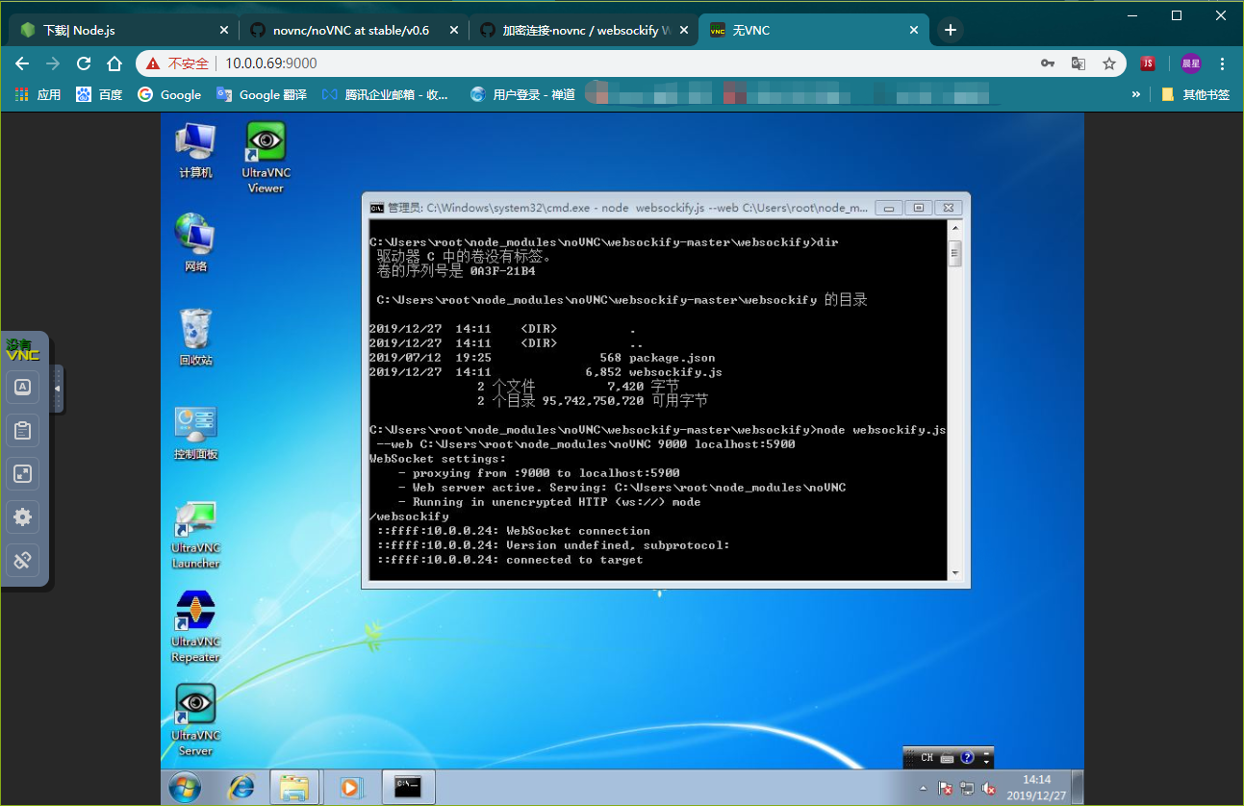Switch to Node.js download tab
The width and height of the screenshot is (1244, 806).
tap(122, 30)
